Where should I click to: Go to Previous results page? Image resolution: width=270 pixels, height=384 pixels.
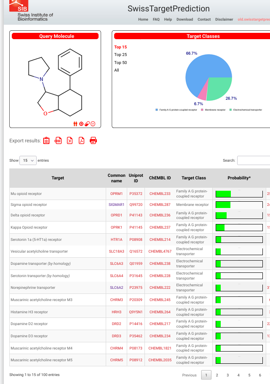point(190,375)
